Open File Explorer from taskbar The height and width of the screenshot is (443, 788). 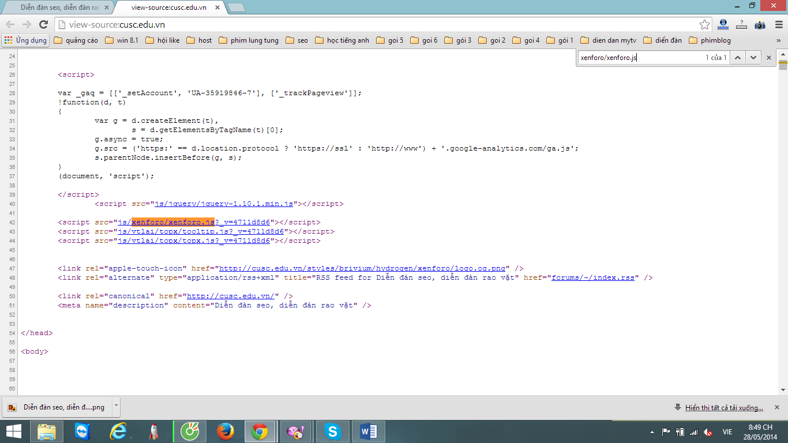(x=47, y=431)
